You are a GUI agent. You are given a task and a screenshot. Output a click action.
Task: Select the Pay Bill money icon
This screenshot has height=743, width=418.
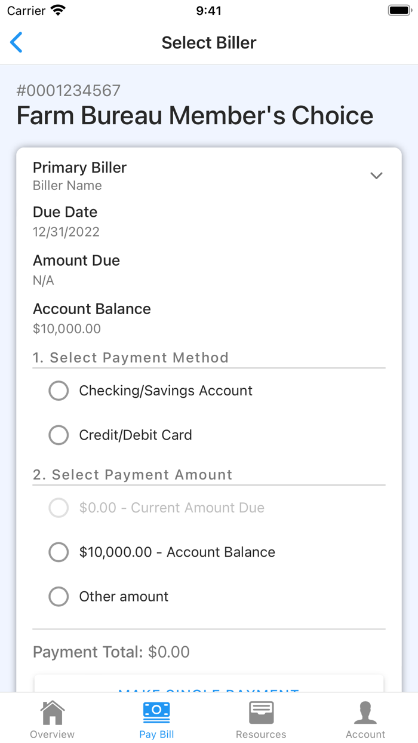[x=156, y=712]
